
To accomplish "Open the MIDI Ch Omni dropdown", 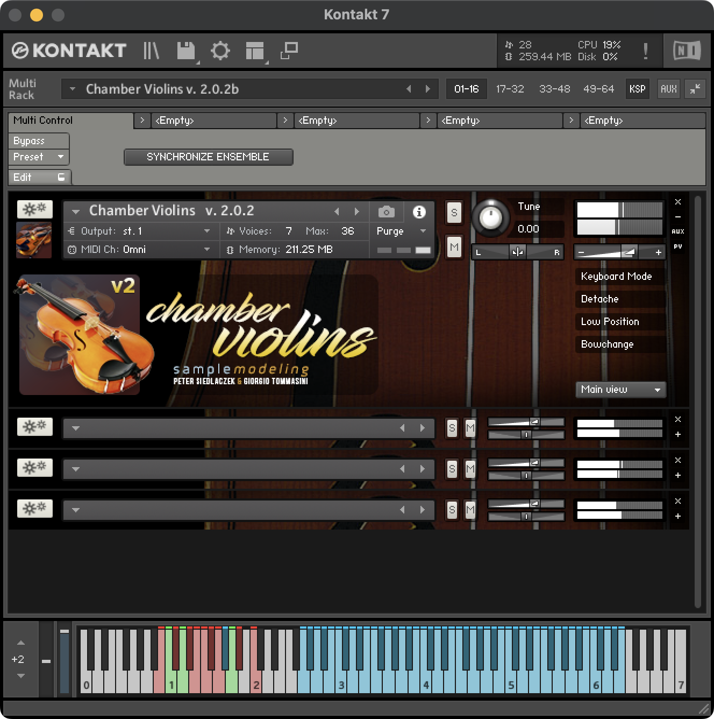I will coord(142,250).
